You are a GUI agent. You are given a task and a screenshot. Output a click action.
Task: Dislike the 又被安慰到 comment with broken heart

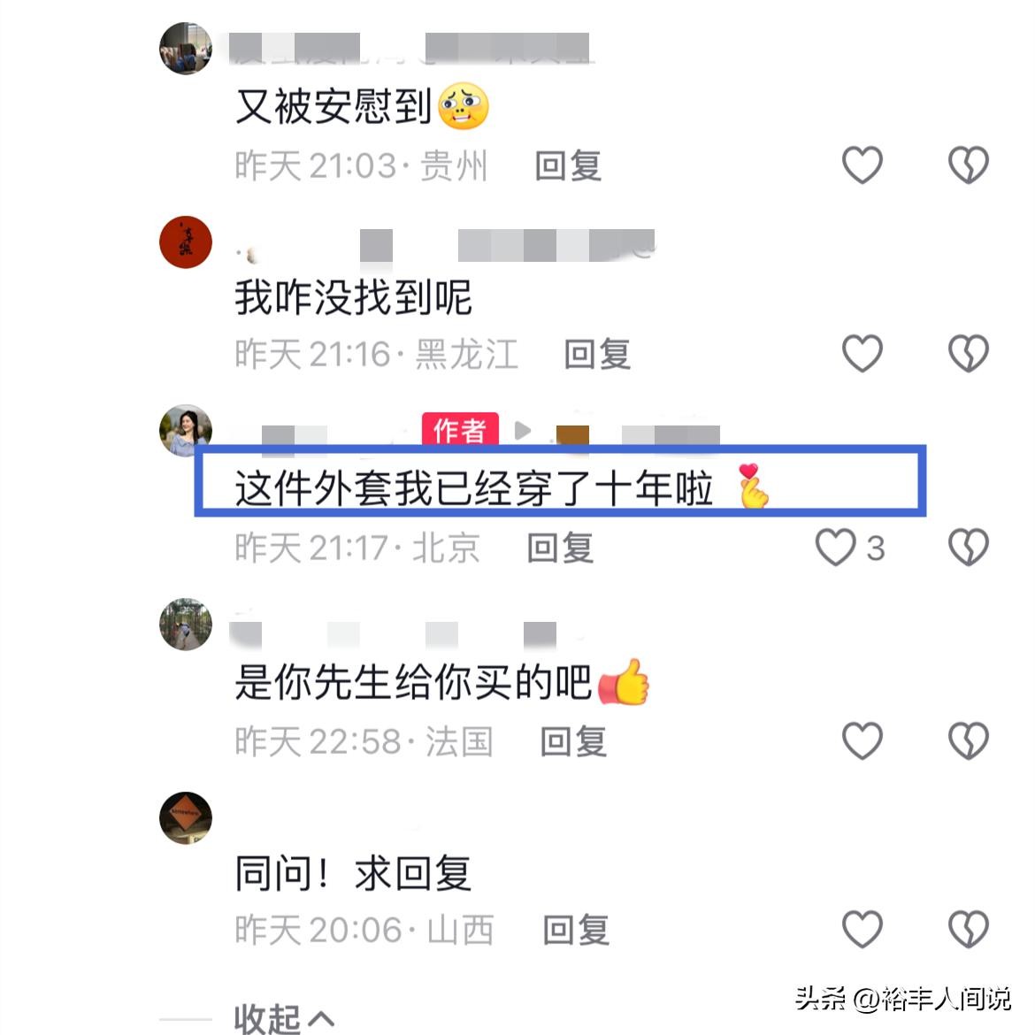click(968, 165)
